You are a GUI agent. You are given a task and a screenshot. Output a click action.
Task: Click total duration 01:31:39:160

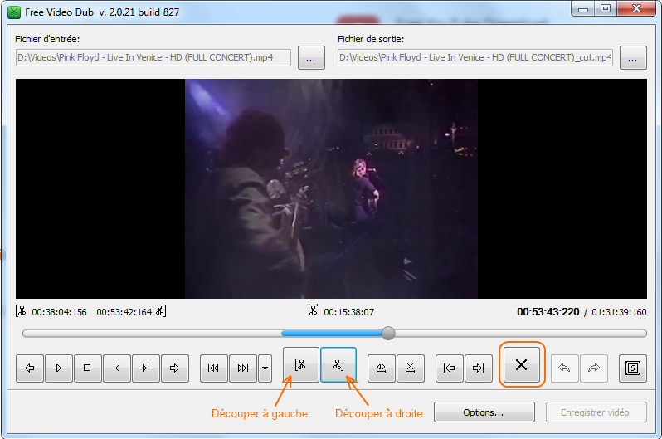[619, 312]
